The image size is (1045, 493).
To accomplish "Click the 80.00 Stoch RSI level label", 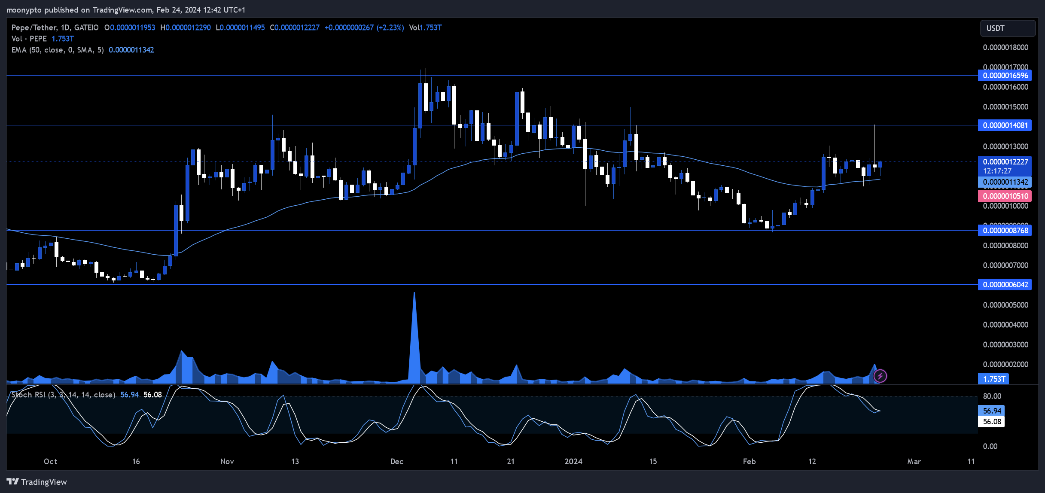I will click(992, 396).
